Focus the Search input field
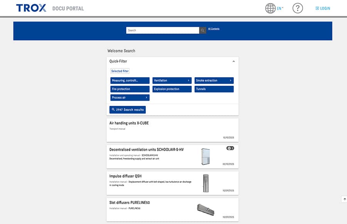347x224 pixels. (162, 31)
